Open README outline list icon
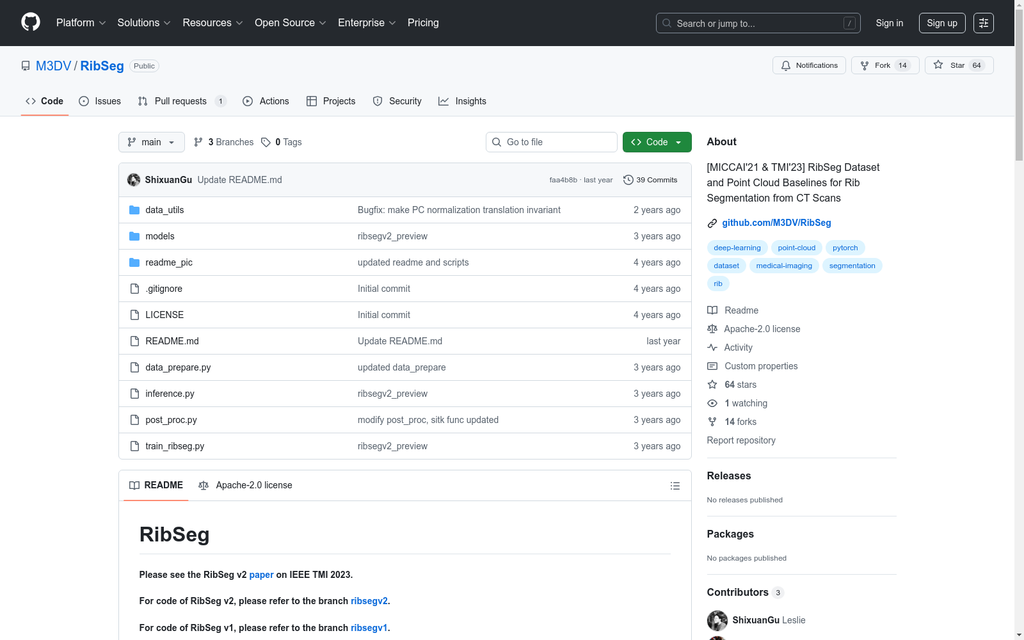This screenshot has width=1024, height=640. click(x=675, y=486)
